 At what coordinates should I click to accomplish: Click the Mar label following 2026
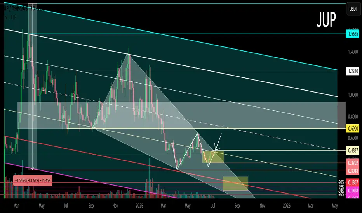[x=310, y=206]
